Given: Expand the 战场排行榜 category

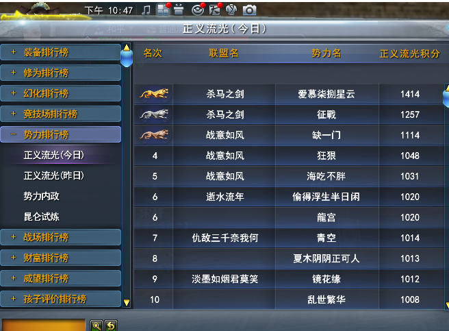Looking at the screenshot, I should click(x=61, y=237).
